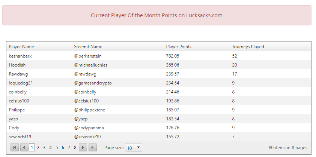
Task: Select player name Cody
Action: click(x=14, y=128)
